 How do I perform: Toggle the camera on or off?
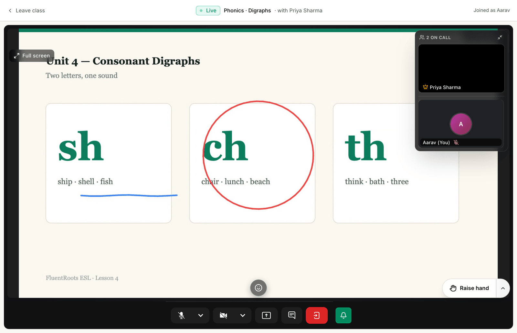point(223,315)
